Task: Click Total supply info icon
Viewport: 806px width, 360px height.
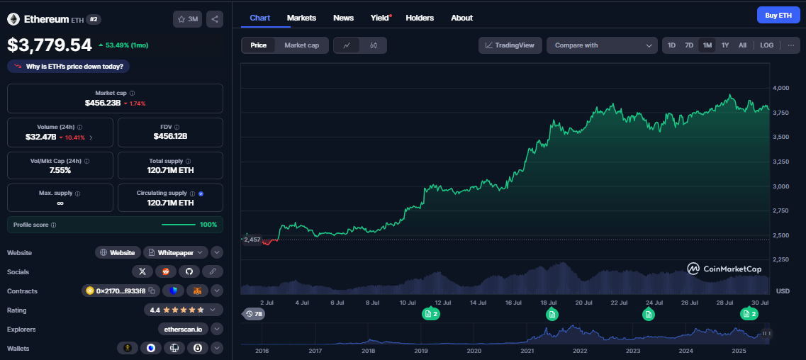Action: 188,162
